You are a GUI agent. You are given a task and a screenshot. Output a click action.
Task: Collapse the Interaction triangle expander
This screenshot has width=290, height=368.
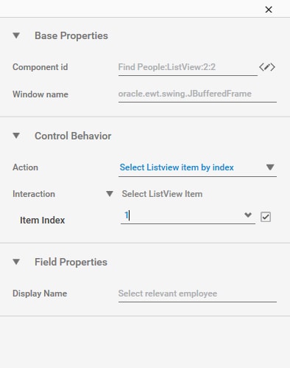pyautogui.click(x=110, y=194)
